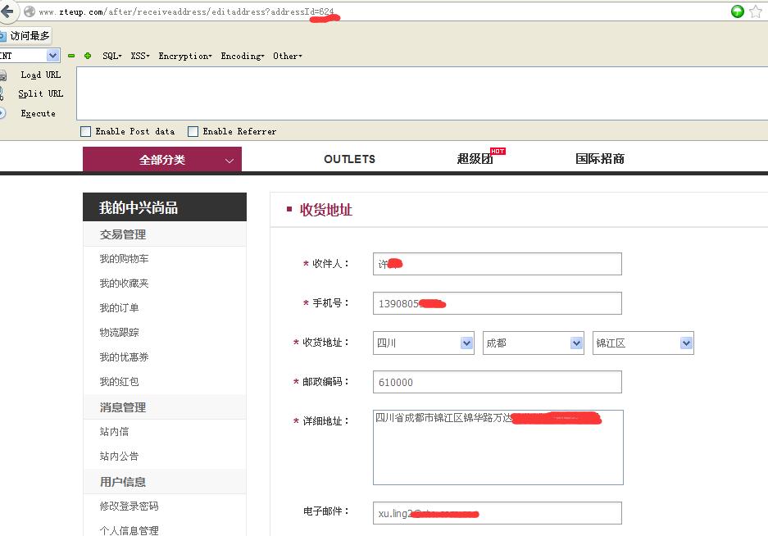Bookmark page with the star icon
Screen dimensions: 768x536
tap(757, 11)
